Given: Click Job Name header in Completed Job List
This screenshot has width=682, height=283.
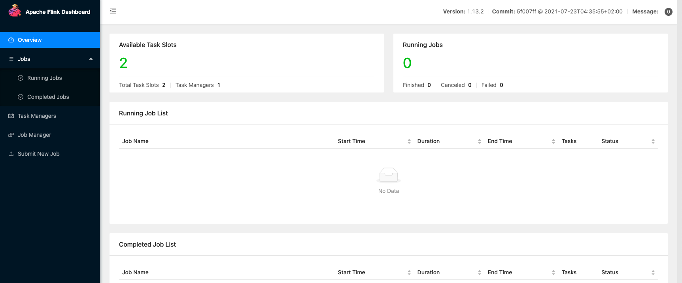Looking at the screenshot, I should pos(135,272).
